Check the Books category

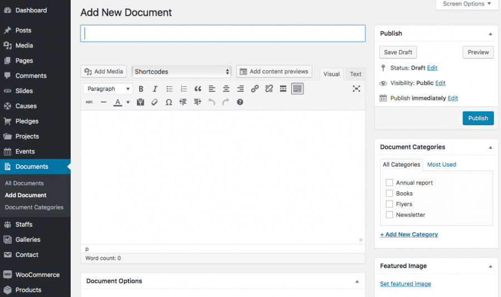point(389,193)
